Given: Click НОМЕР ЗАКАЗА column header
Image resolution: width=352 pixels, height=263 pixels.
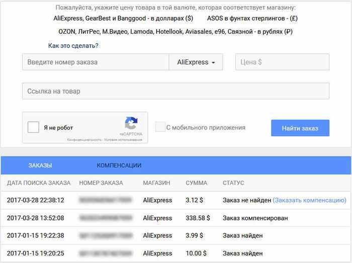Looking at the screenshot, I should (x=101, y=183).
